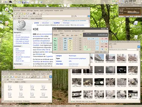Click the Mod button in KCalc
142x107 pixels.
coord(70,38)
